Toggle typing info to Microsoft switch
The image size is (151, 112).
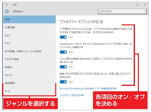(x=63, y=67)
